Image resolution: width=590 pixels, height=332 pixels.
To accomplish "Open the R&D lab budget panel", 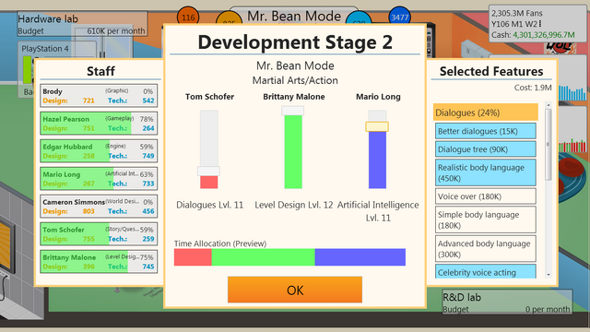I will click(x=507, y=302).
